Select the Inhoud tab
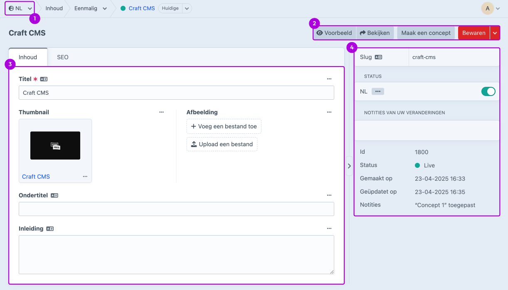 (x=28, y=57)
